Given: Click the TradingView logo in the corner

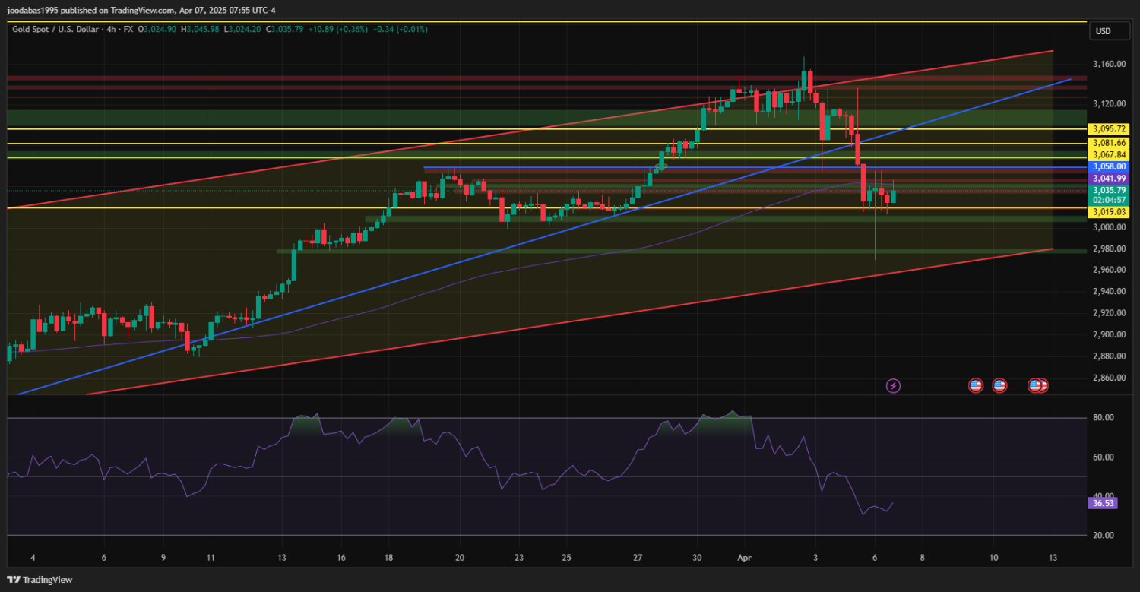Looking at the screenshot, I should [40, 580].
